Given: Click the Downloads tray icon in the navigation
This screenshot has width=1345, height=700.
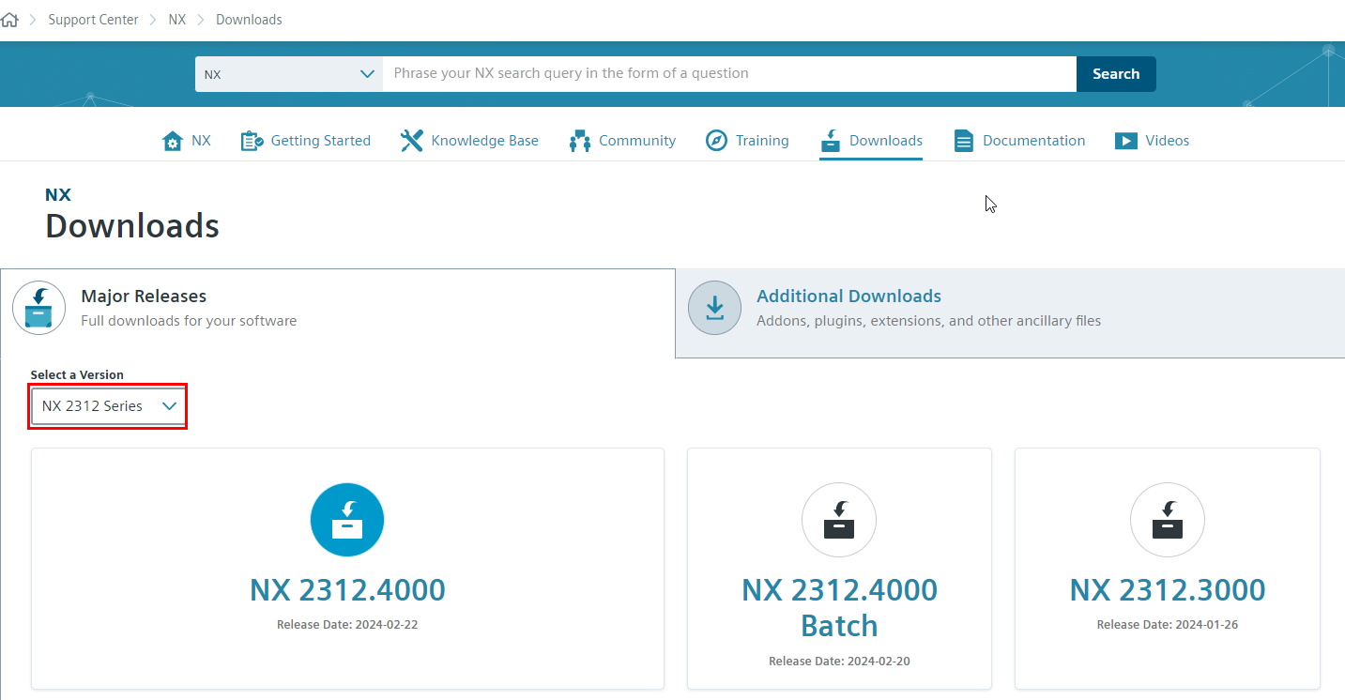Looking at the screenshot, I should tap(830, 141).
